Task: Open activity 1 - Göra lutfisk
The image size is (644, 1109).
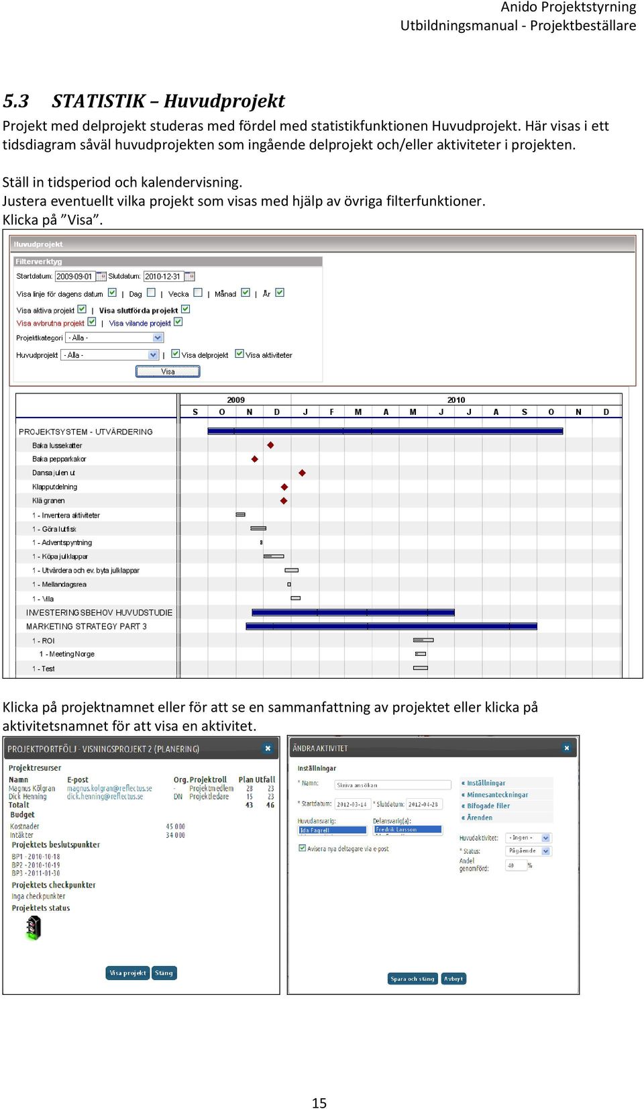Action: [x=54, y=529]
